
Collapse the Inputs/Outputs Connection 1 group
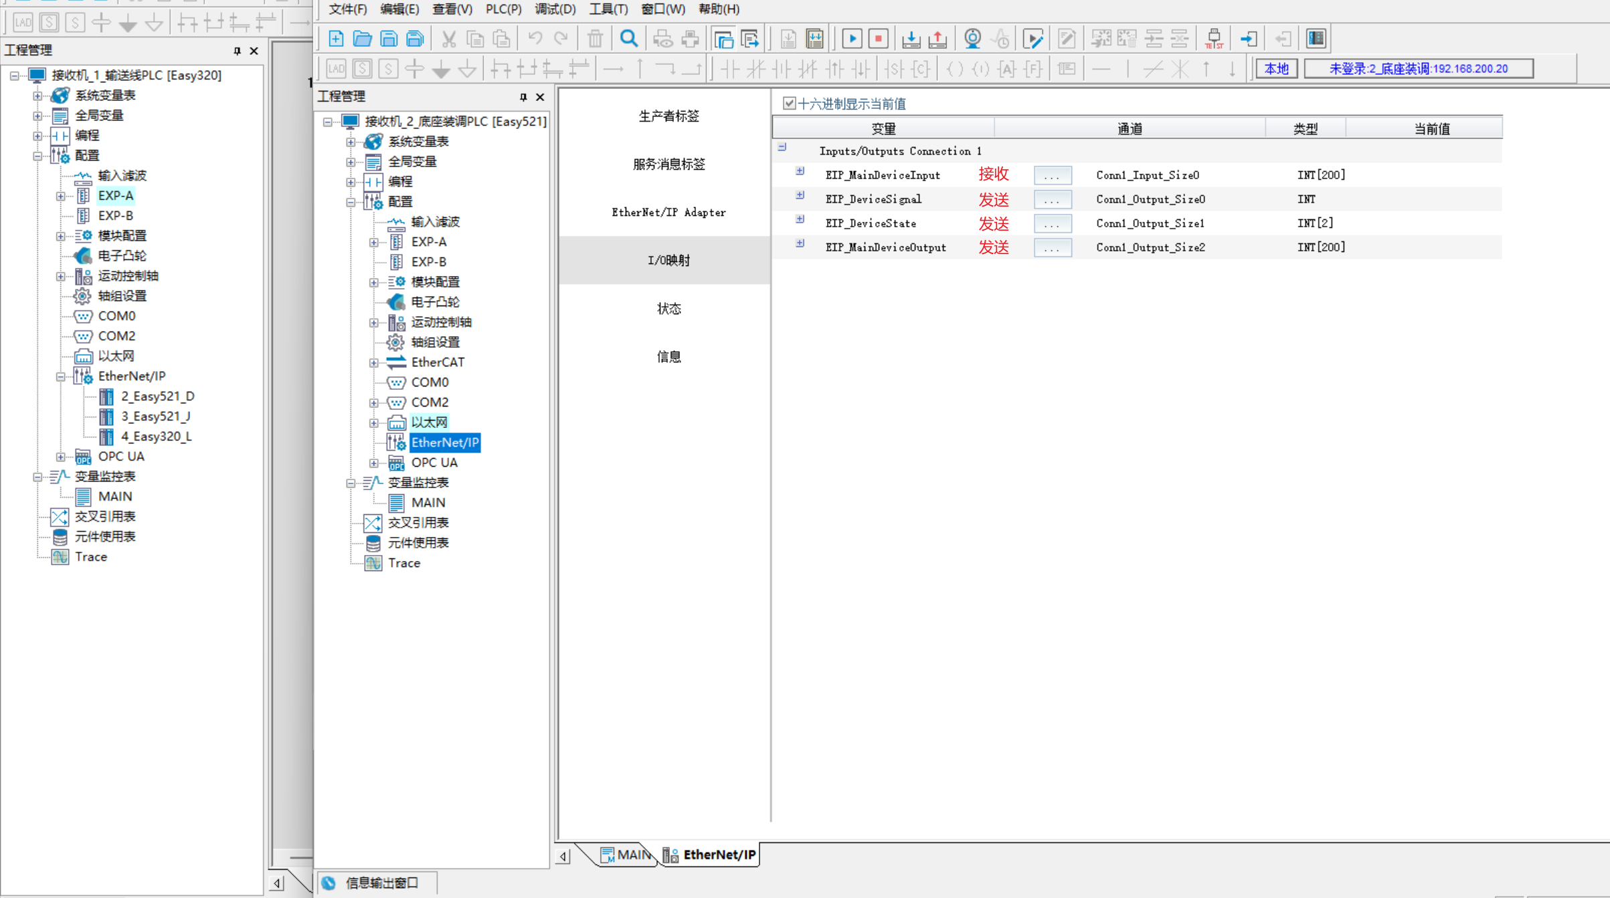(x=782, y=147)
